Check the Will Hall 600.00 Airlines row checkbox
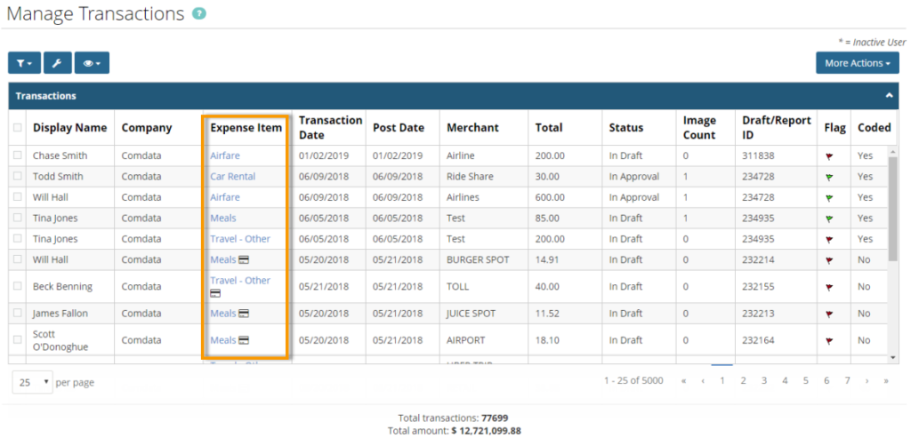 pos(18,197)
